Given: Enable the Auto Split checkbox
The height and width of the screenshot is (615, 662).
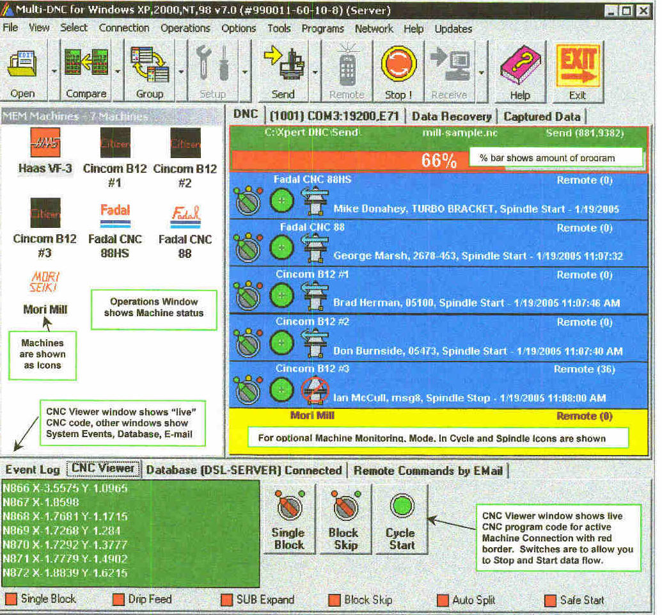Looking at the screenshot, I should point(443,600).
